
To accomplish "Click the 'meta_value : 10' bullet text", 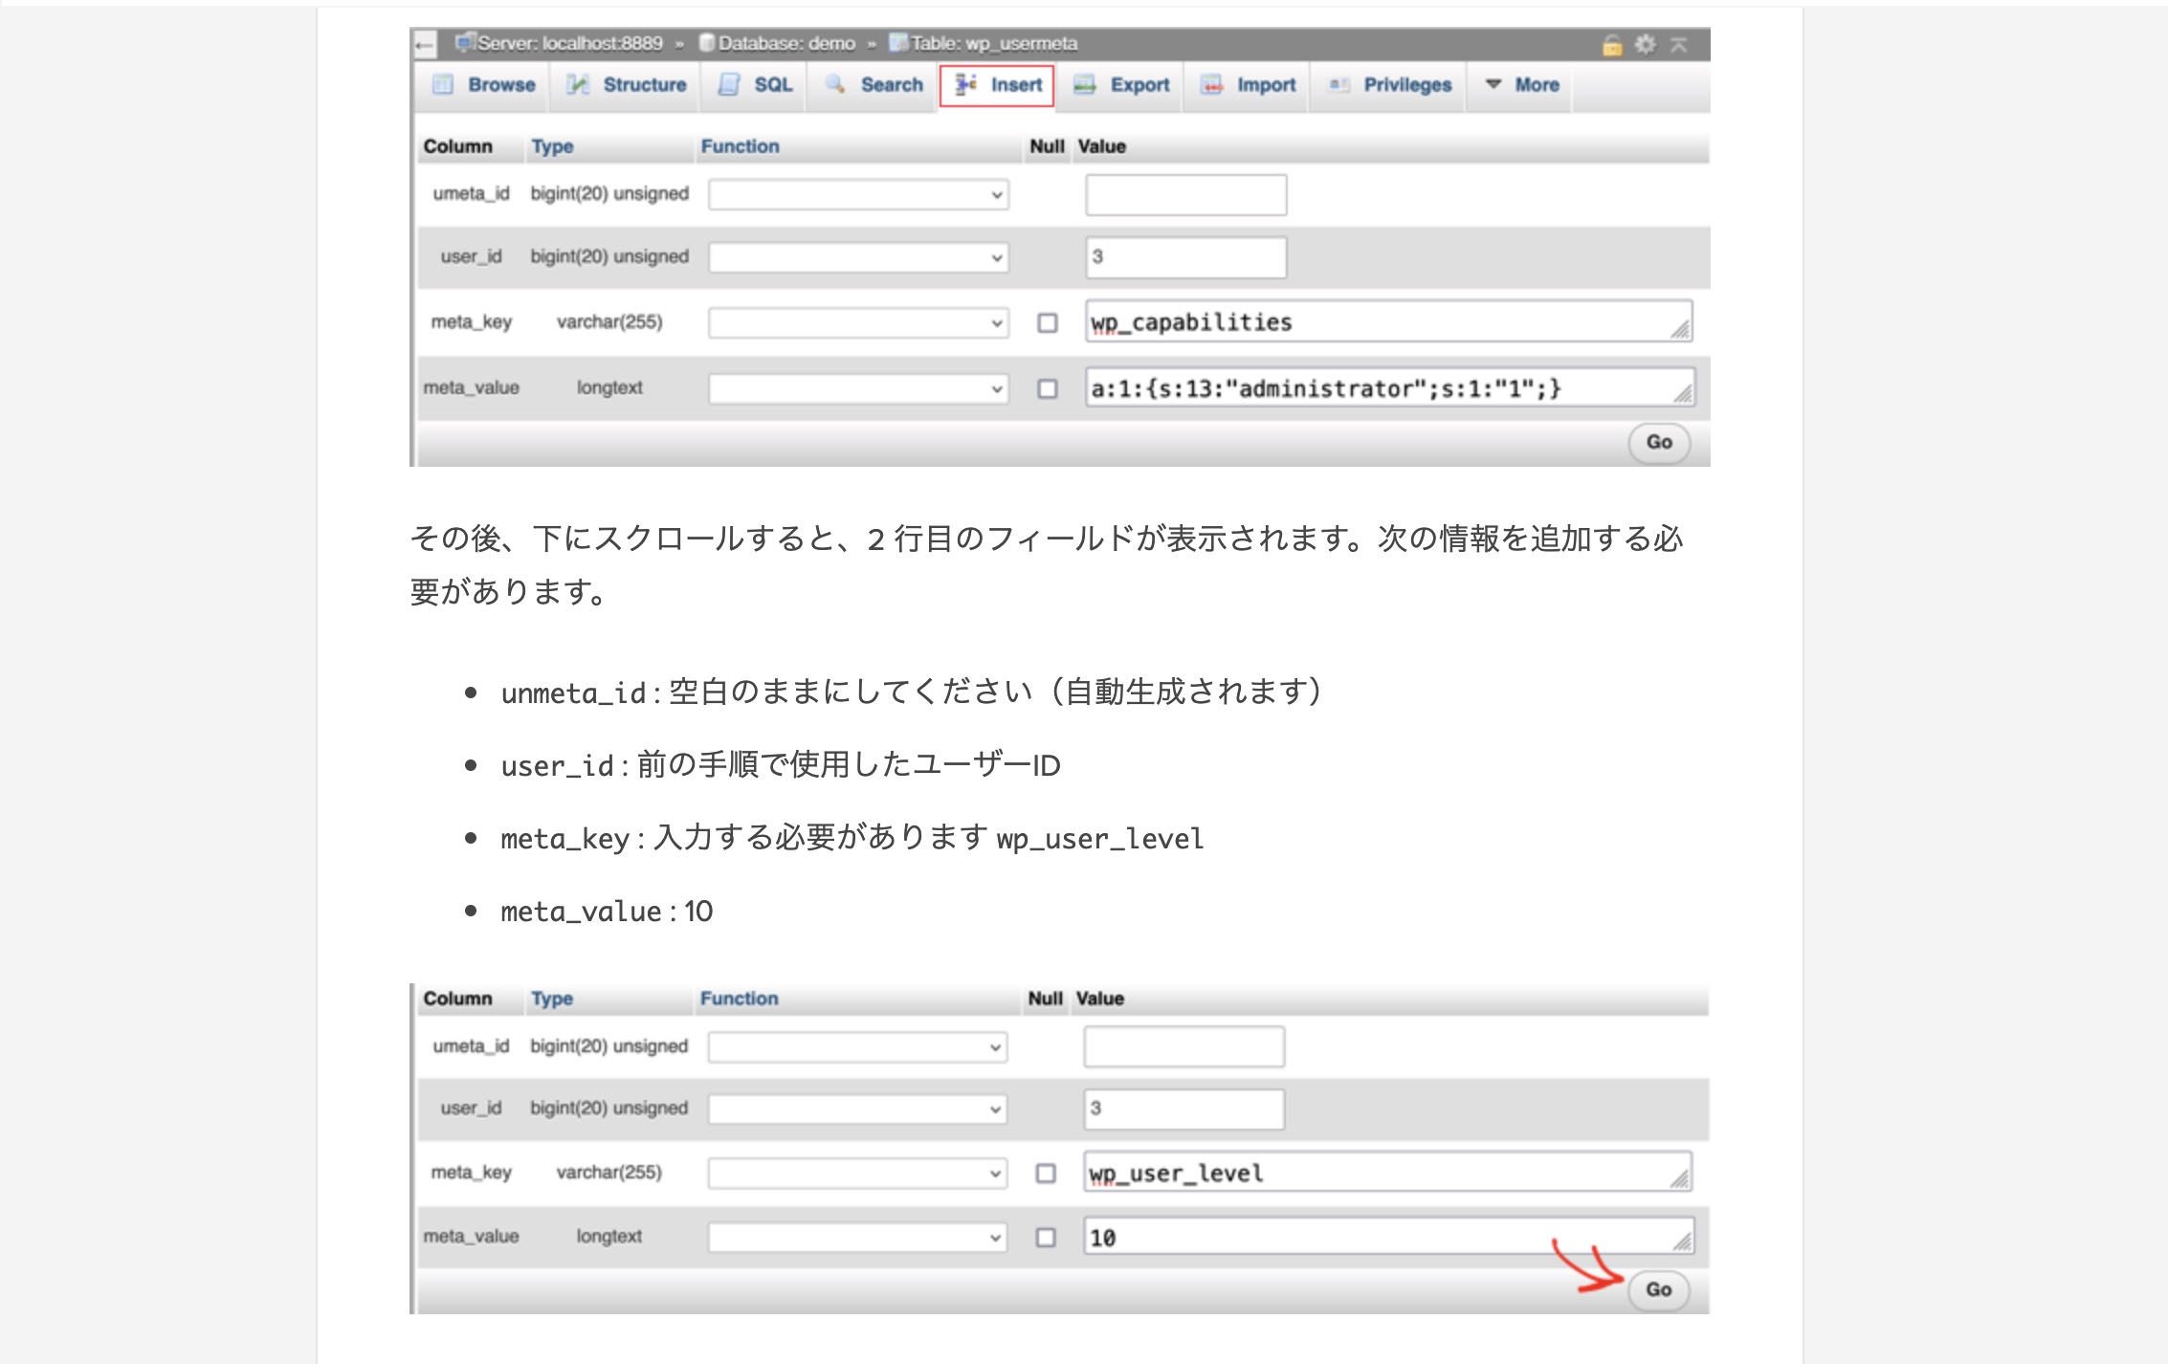I will (607, 912).
